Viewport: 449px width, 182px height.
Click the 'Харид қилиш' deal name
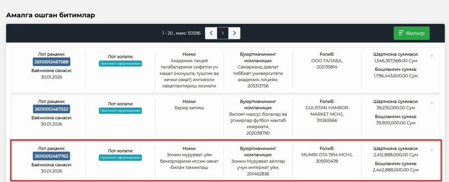(x=189, y=108)
